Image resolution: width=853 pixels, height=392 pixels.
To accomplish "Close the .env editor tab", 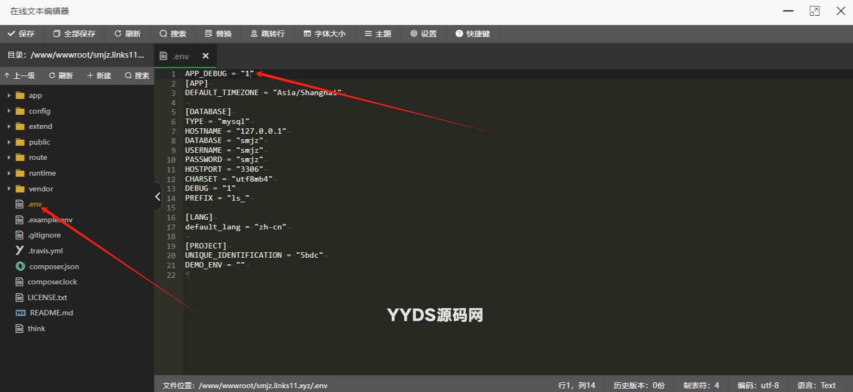I will (x=206, y=56).
